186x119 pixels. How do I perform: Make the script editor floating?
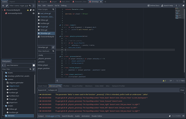coord(183,6)
